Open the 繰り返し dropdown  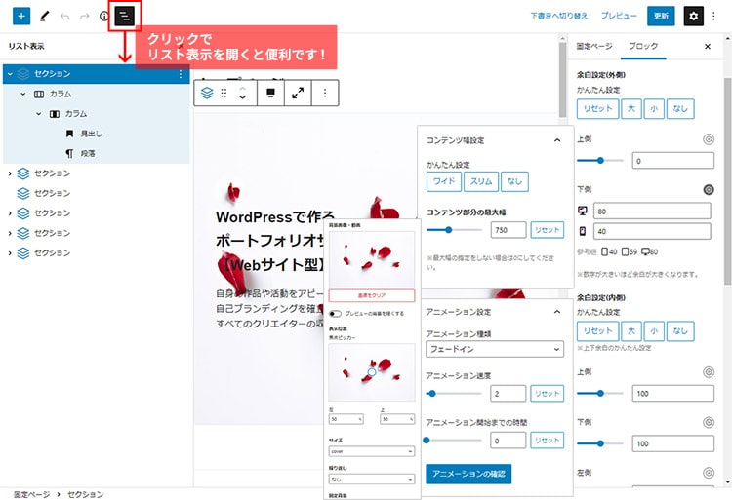(372, 479)
